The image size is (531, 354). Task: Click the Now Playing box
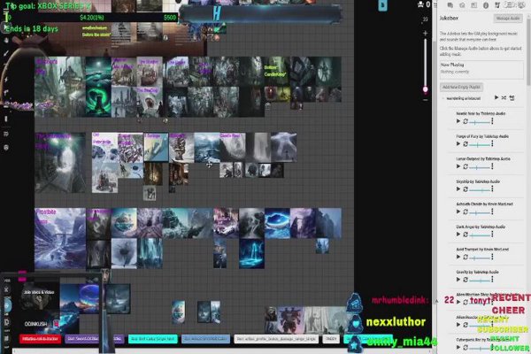pos(481,70)
